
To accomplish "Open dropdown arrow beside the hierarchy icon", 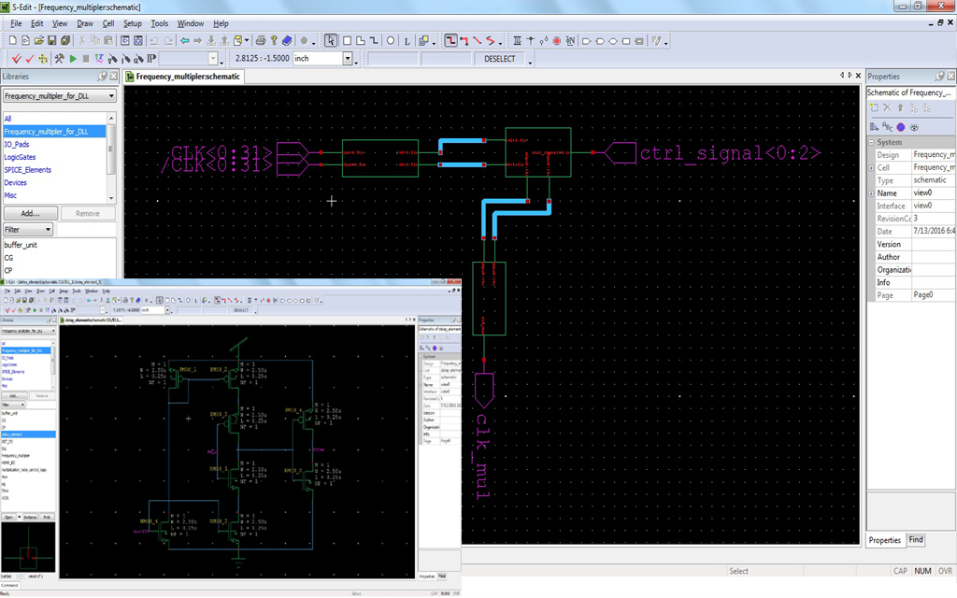I will [x=247, y=41].
